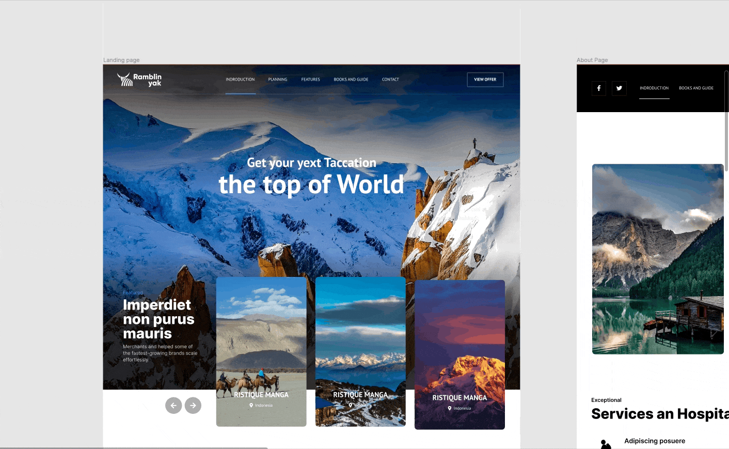Viewport: 729px width, 449px height.
Task: Click person icon beside Adipiscing posuere
Action: 606,444
